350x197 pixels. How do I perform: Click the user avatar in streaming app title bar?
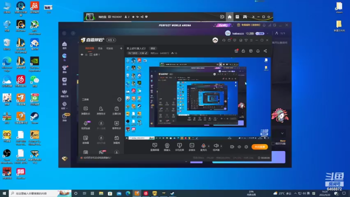tap(215, 40)
